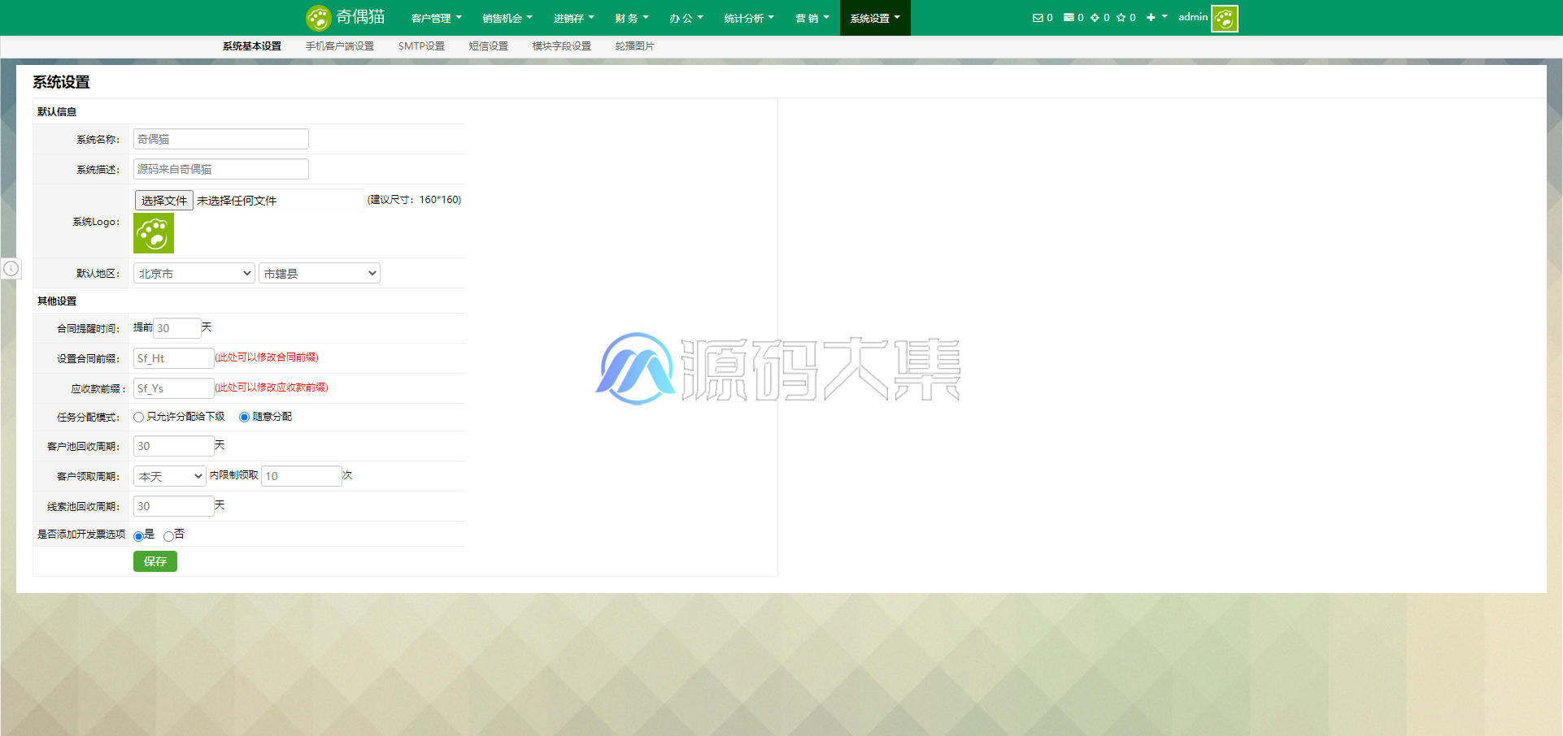The width and height of the screenshot is (1563, 736).
Task: Switch to 系统基本设置 tab
Action: 252,46
